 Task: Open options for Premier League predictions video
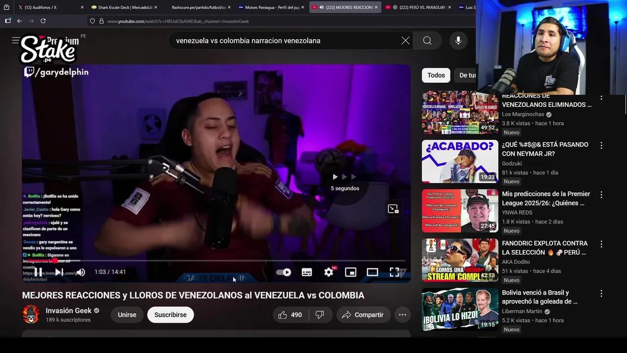click(x=601, y=195)
